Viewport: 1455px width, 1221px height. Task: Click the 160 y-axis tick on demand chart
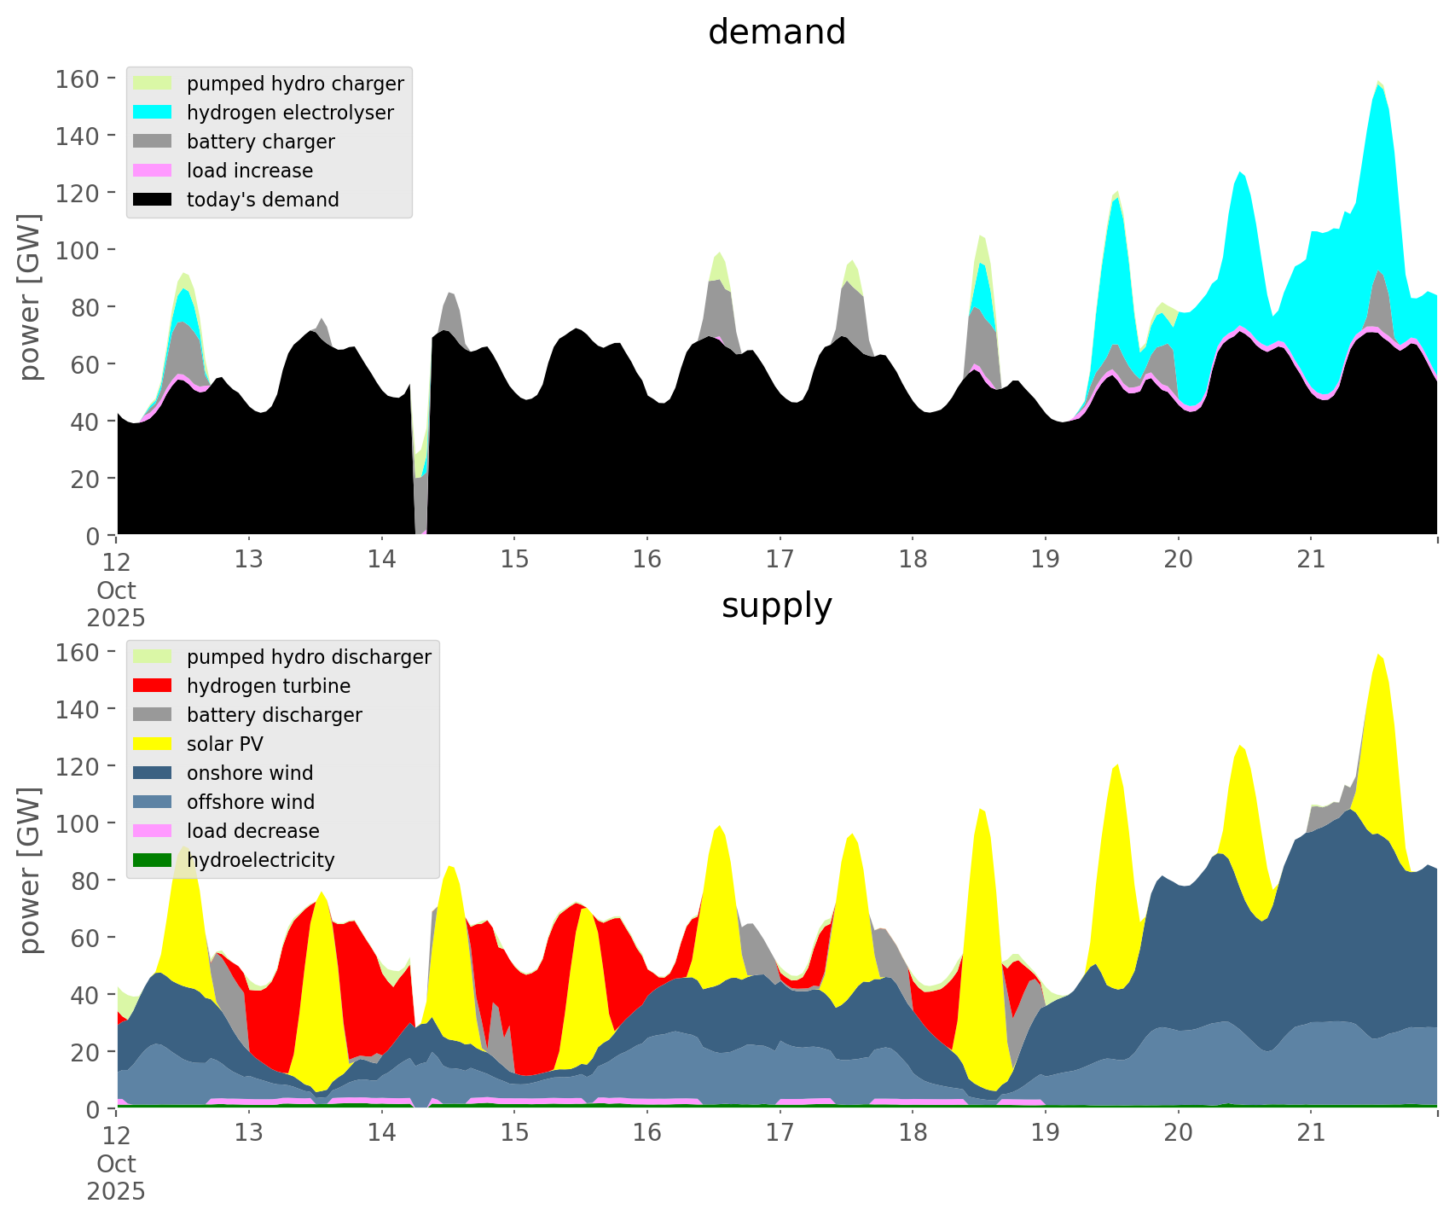coord(77,79)
